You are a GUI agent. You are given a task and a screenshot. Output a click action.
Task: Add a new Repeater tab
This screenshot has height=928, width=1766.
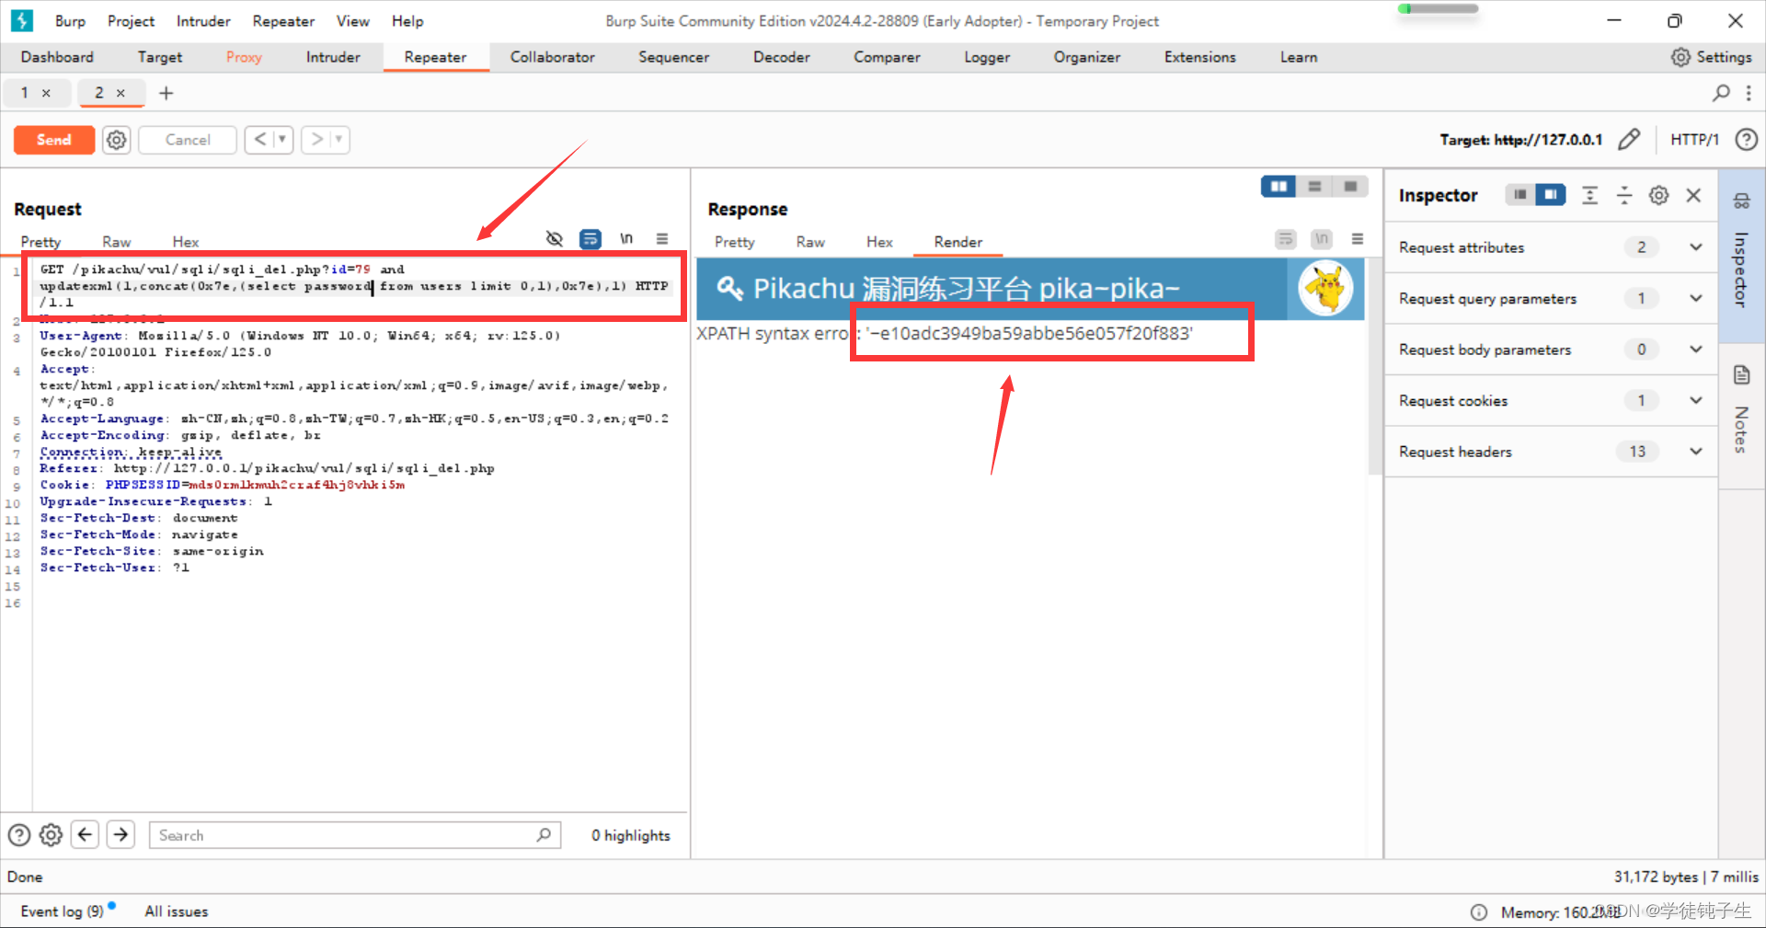click(x=166, y=93)
